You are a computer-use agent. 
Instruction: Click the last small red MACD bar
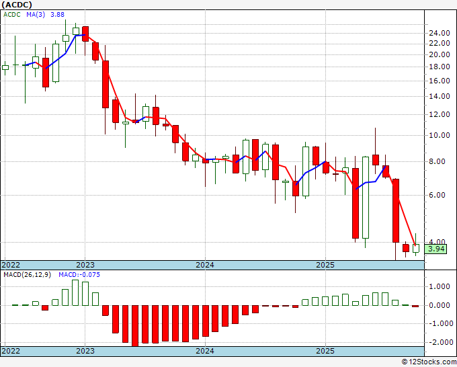point(415,306)
